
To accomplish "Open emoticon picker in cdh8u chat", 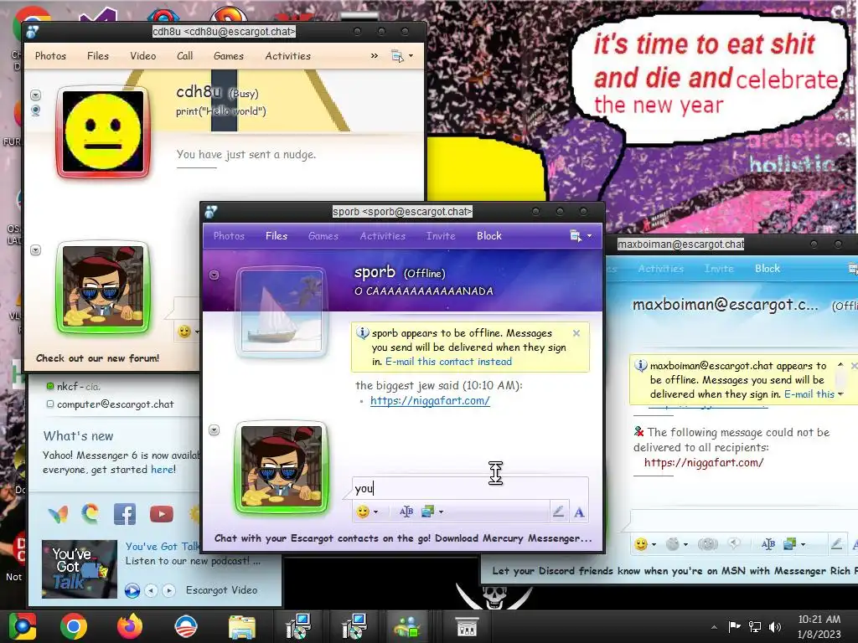I will [x=184, y=332].
